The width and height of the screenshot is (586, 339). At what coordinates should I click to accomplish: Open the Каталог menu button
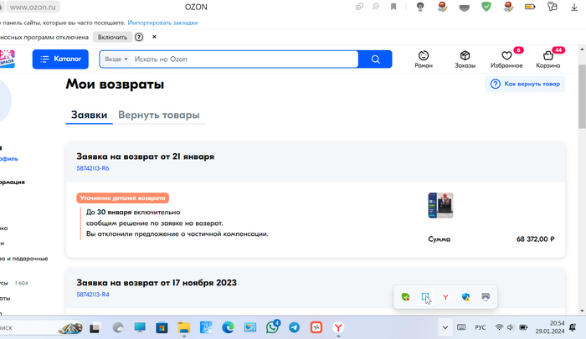60,59
